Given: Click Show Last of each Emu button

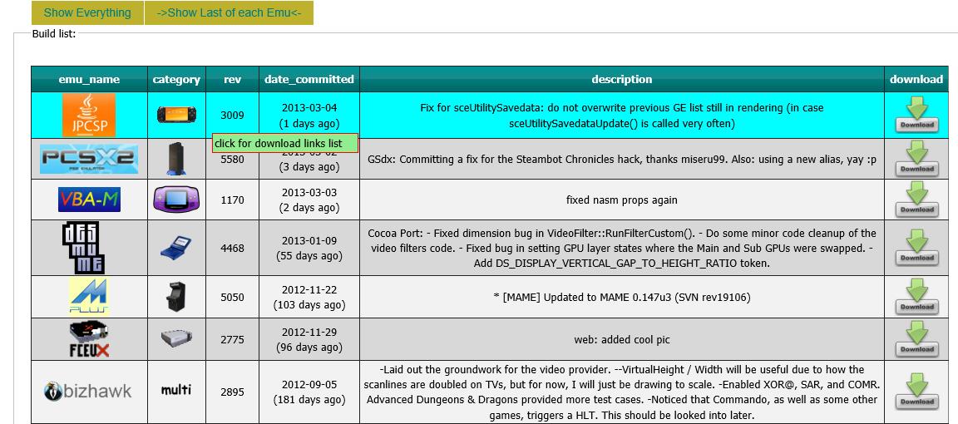Looking at the screenshot, I should (230, 12).
